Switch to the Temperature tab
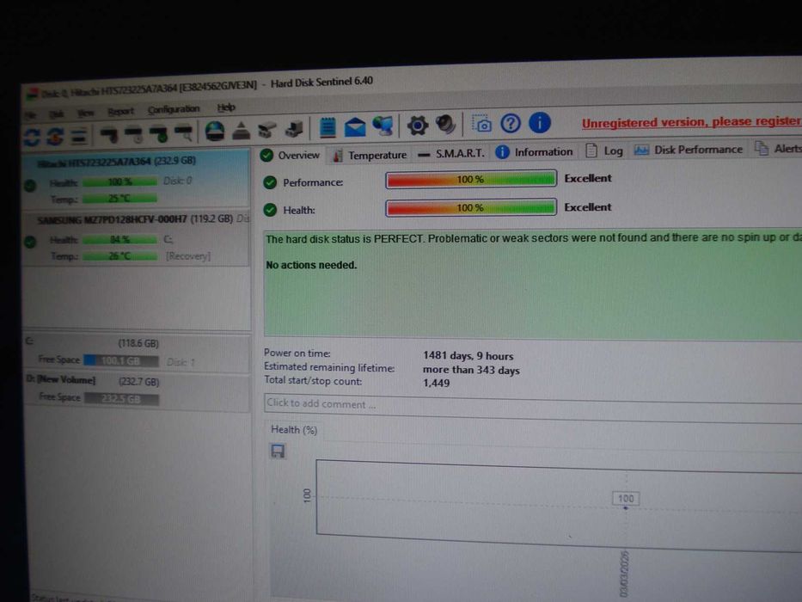802x602 pixels. click(370, 155)
